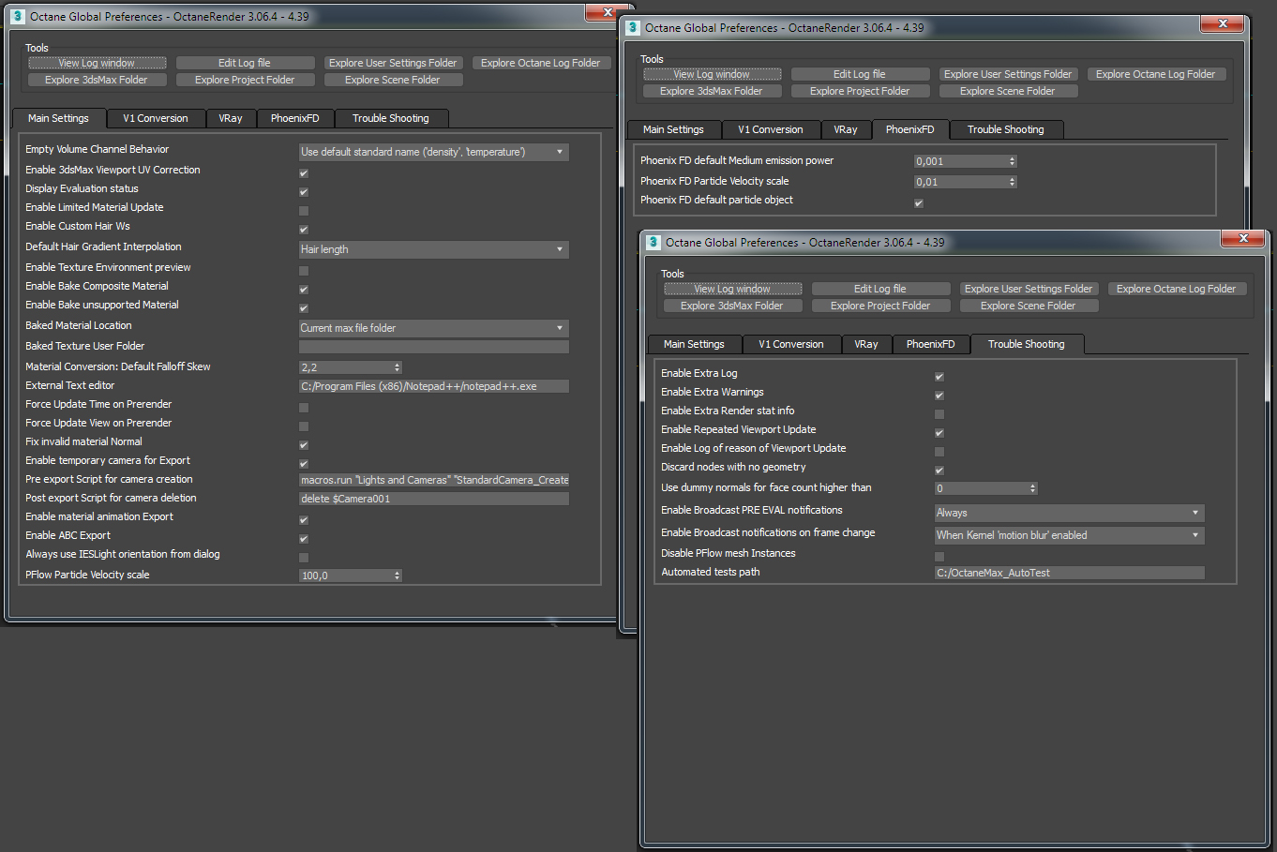Click Explore 3dsMax Folder in Main Settings window
1277x852 pixels.
(x=97, y=80)
